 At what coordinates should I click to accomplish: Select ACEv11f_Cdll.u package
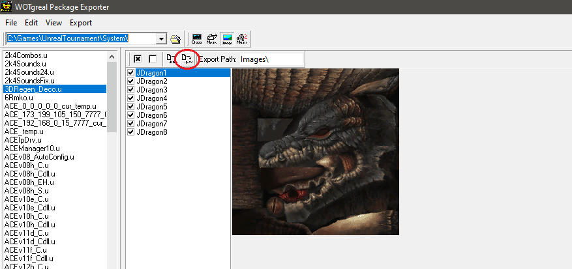(x=29, y=259)
